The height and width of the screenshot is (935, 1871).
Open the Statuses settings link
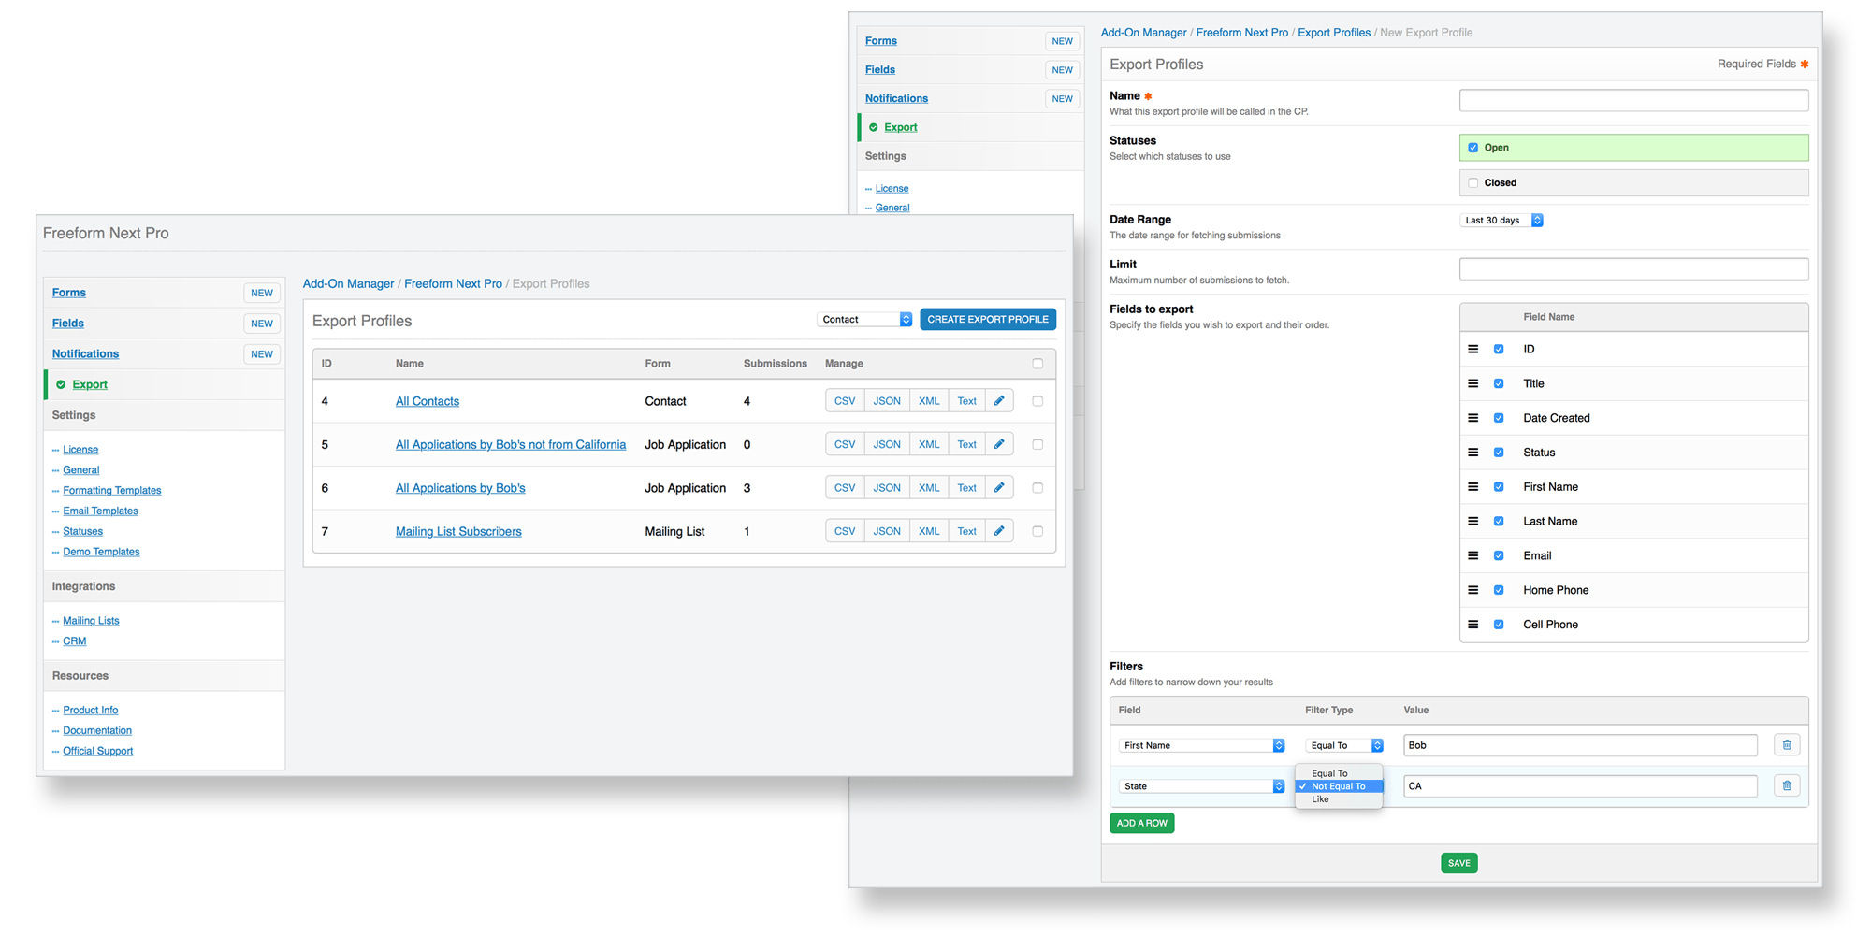(83, 532)
